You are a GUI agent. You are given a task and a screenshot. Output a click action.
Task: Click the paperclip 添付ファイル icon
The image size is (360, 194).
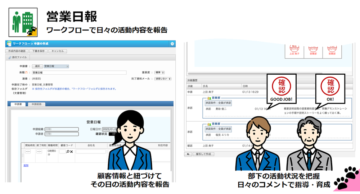[x=10, y=57]
